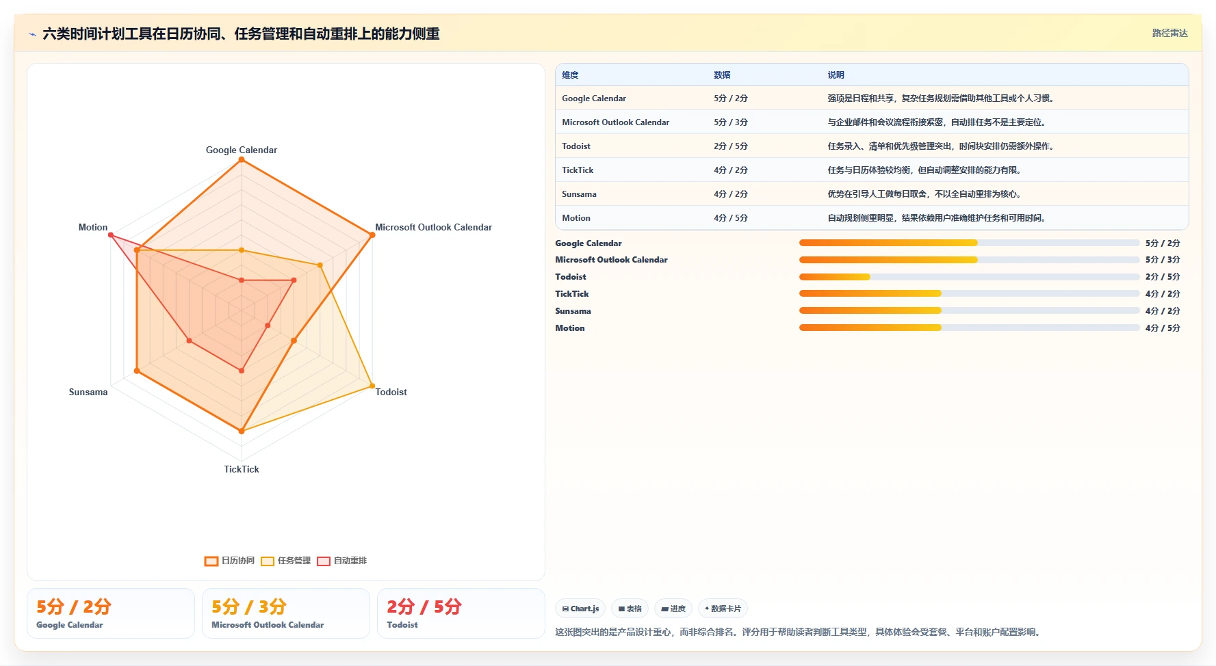Click the TickTick progress bar

coord(970,294)
